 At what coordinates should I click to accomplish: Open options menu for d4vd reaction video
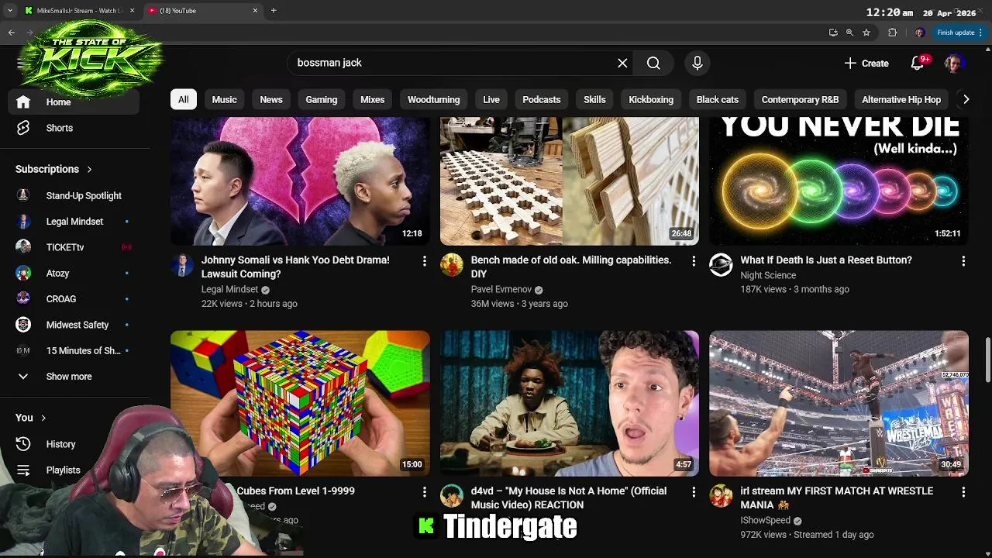pyautogui.click(x=694, y=492)
